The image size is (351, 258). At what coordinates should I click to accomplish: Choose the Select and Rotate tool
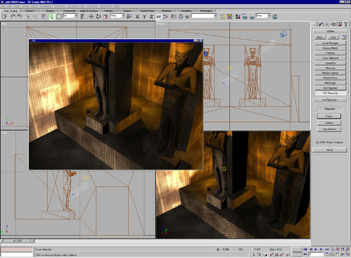[98, 16]
